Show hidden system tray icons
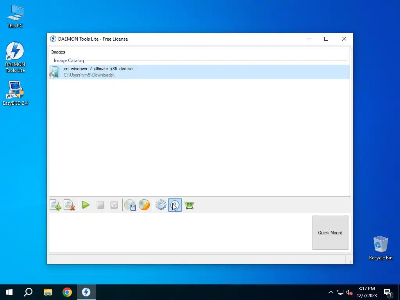400x300 pixels. (330, 292)
